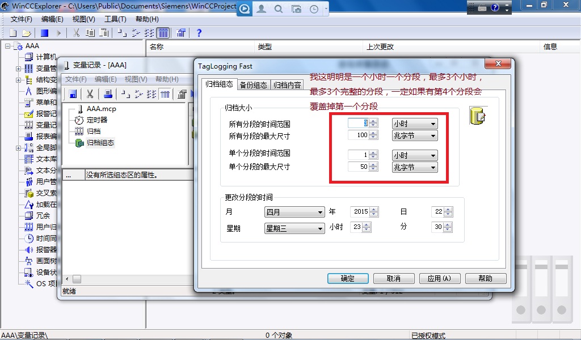
Task: Click Open folder icon in WinCCExplorer toolbar
Action: coord(26,33)
